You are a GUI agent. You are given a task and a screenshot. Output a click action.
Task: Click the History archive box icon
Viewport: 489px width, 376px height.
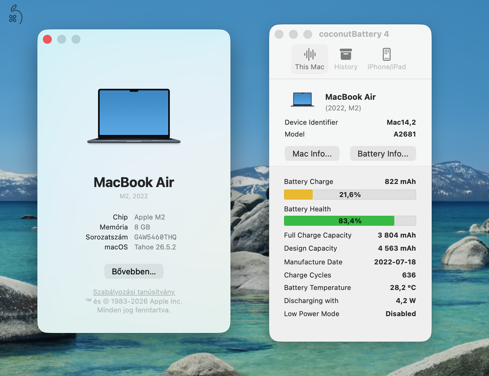pos(346,54)
